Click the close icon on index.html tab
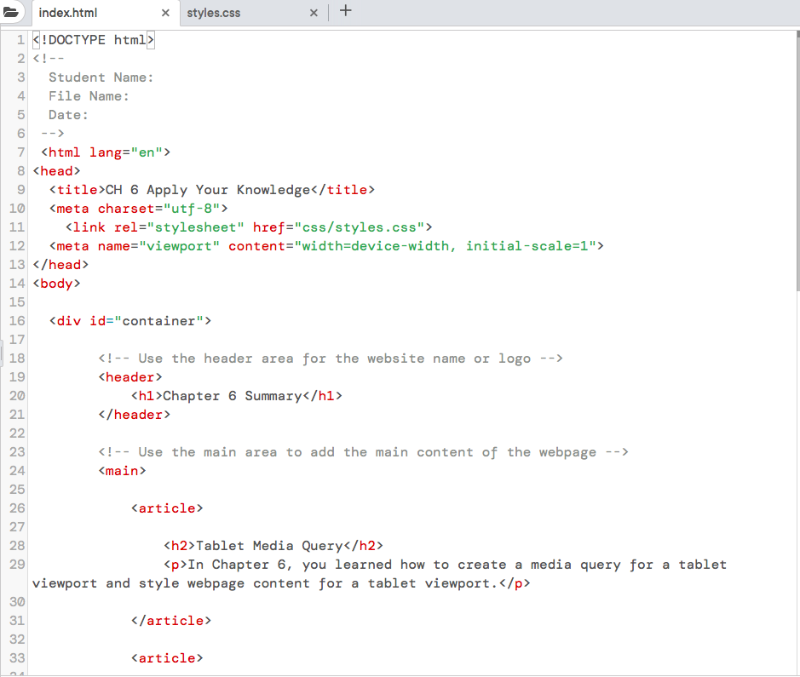The height and width of the screenshot is (677, 800). [x=164, y=14]
